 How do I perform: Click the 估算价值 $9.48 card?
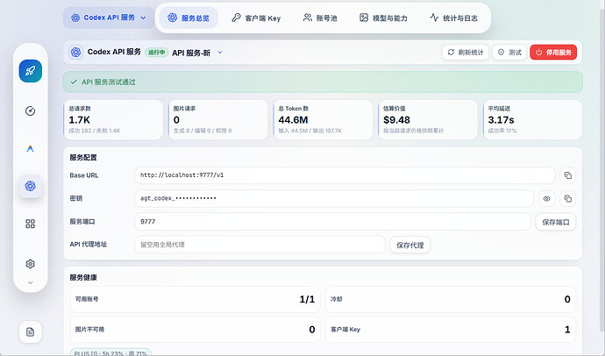click(428, 119)
